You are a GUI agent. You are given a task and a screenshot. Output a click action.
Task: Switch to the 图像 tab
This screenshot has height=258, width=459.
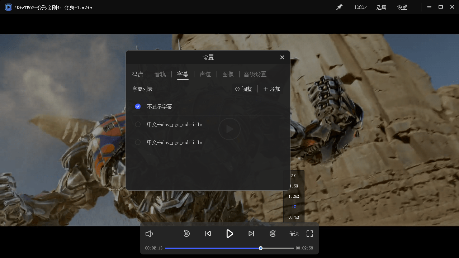pyautogui.click(x=228, y=74)
